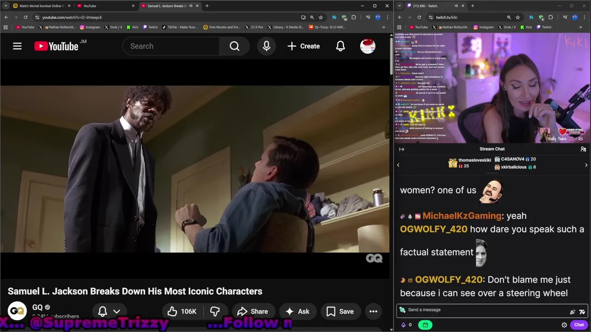Viewport: 591px width, 332px height.
Task: Click the YouTube page vertical scrollbar
Action: click(x=391, y=55)
